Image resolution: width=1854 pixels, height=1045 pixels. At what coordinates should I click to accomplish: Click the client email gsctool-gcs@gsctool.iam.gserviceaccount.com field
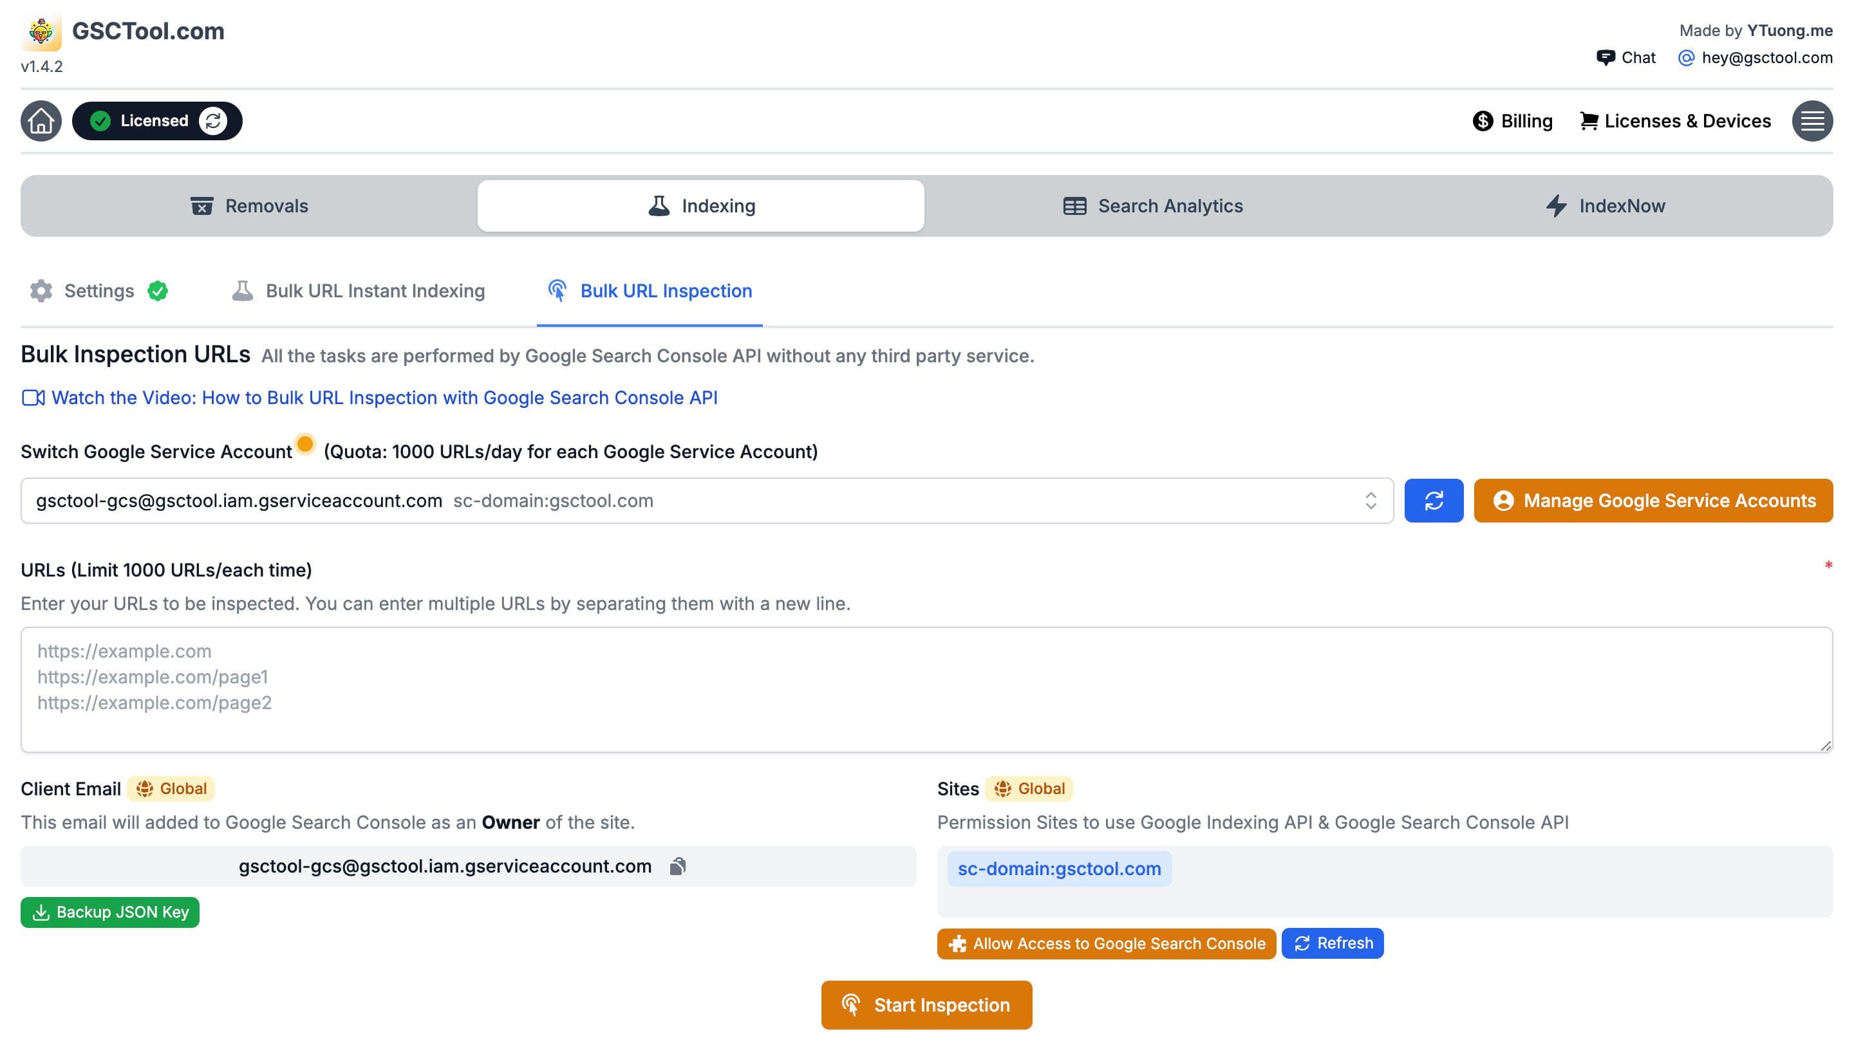click(x=469, y=866)
